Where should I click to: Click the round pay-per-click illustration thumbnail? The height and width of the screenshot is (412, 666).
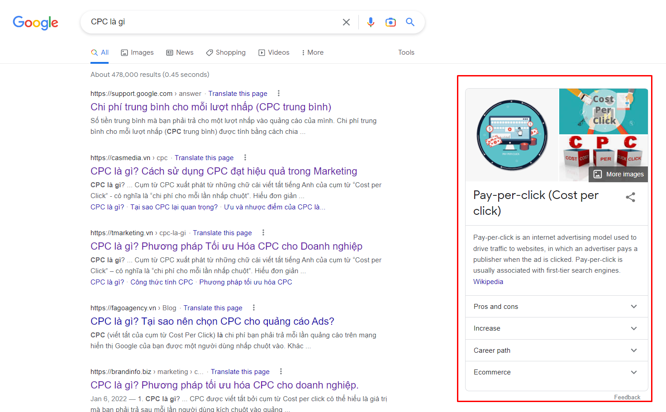tap(512, 135)
